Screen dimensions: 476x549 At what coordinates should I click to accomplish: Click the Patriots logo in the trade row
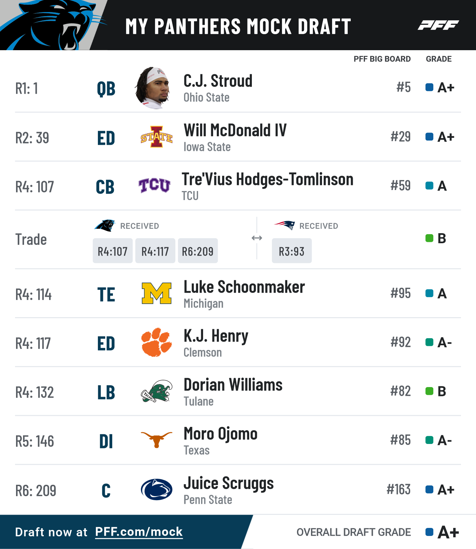pos(285,225)
